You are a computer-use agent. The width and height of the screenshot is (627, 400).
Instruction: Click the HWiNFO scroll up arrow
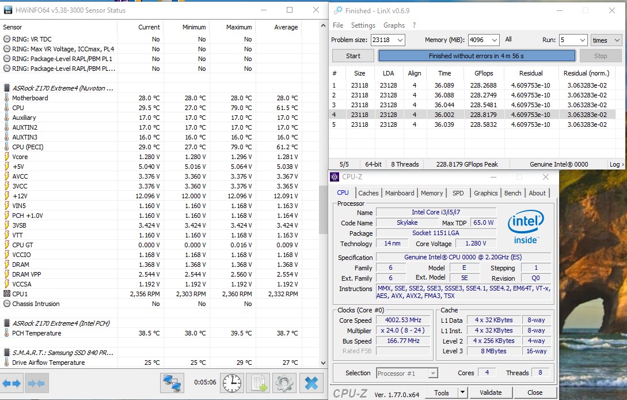[323, 25]
